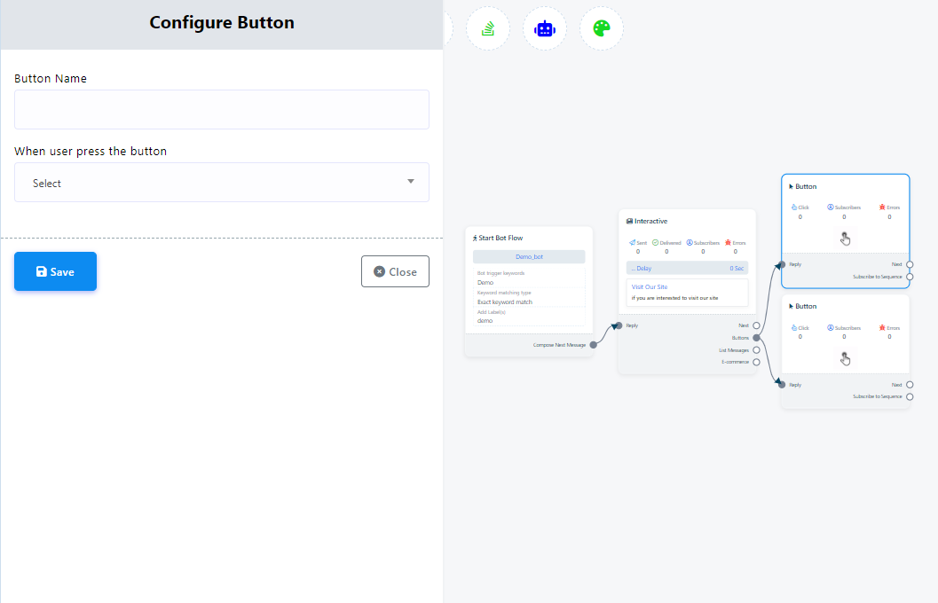
Task: Click the Compose Next Message output port
Action: point(594,344)
